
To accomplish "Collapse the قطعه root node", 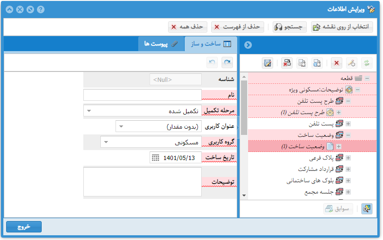I will 367,79.
